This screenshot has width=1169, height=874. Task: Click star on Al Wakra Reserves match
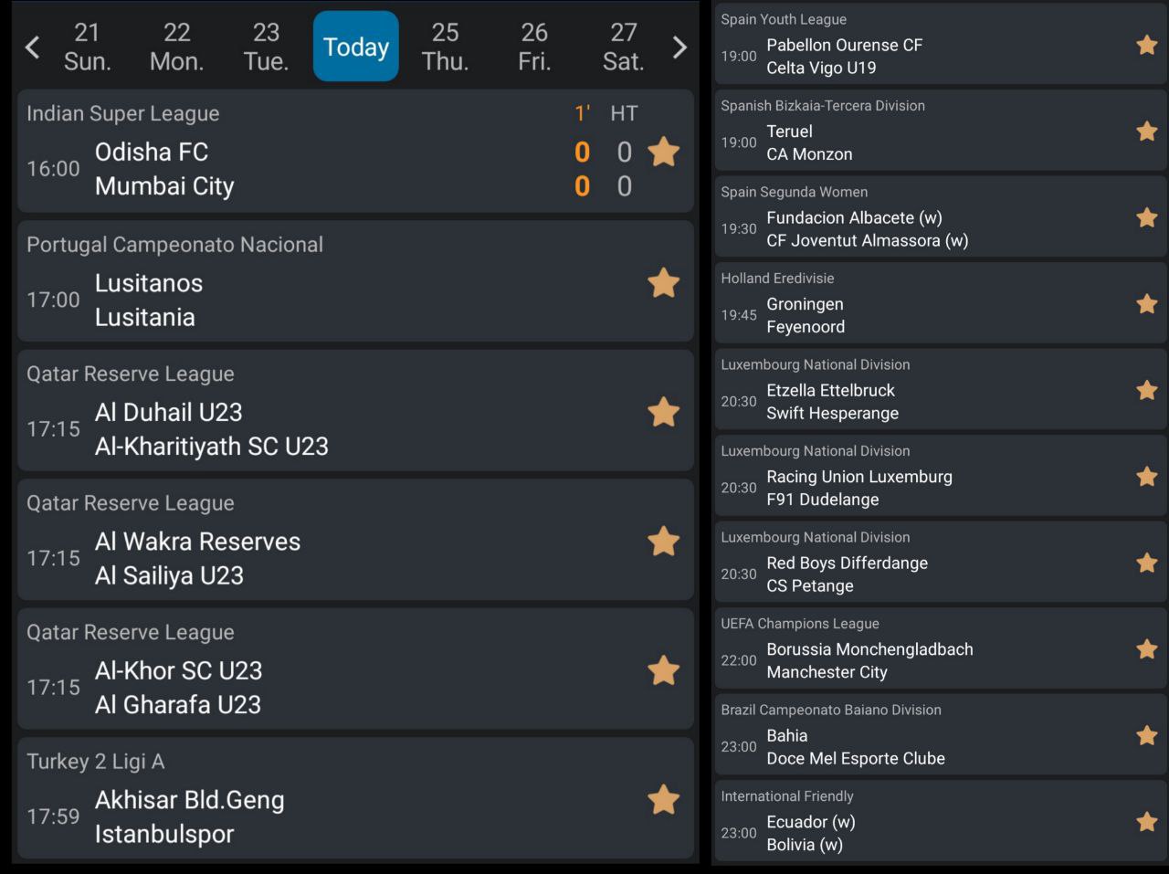click(x=664, y=542)
